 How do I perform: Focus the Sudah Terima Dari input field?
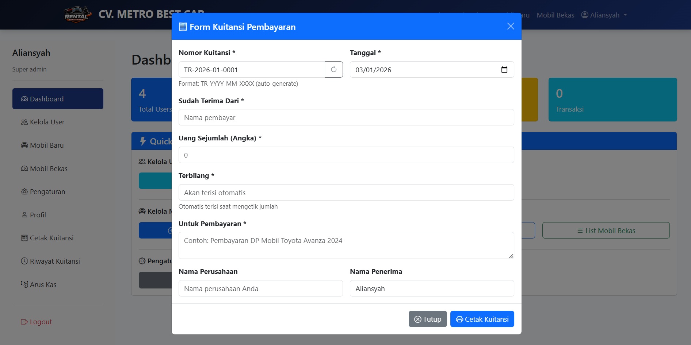[346, 117]
